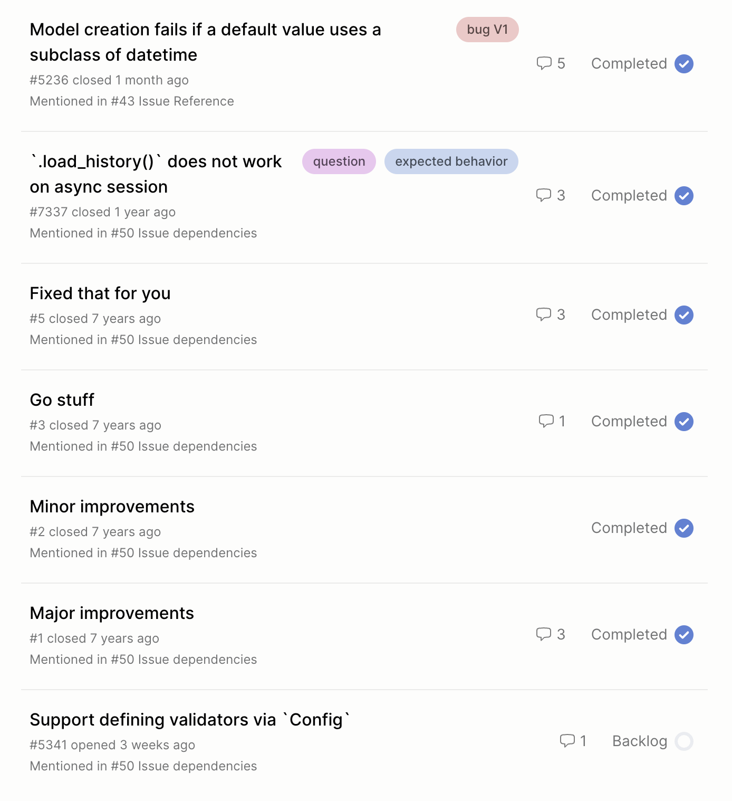The image size is (732, 801).
Task: Open the status dropdown showing 'Completed' for #5236
Action: click(x=629, y=63)
